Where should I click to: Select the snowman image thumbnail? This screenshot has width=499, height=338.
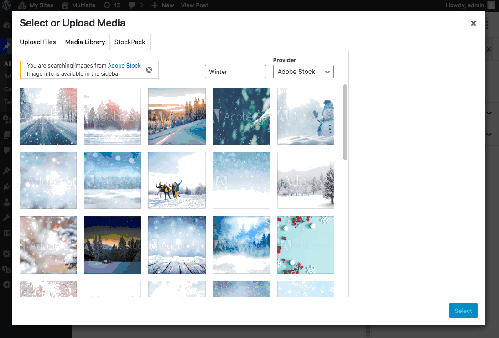coord(306,116)
